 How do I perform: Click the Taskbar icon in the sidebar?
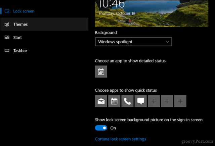(x=7, y=51)
